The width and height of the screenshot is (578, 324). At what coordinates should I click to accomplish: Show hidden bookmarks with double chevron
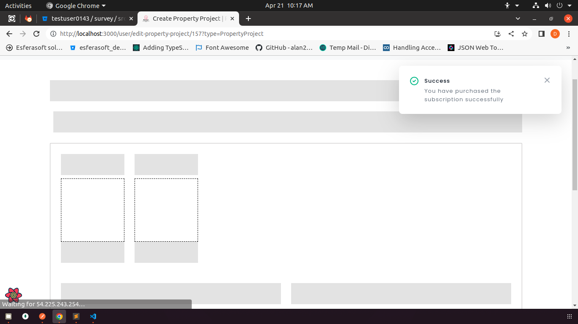[568, 48]
